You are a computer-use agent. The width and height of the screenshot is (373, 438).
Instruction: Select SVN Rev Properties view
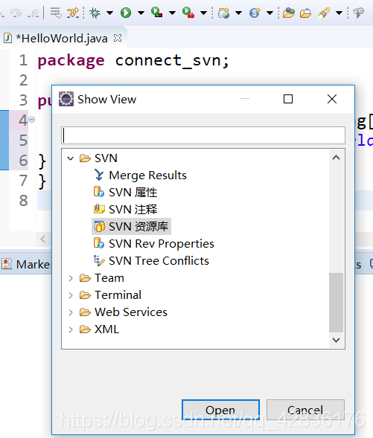click(162, 244)
